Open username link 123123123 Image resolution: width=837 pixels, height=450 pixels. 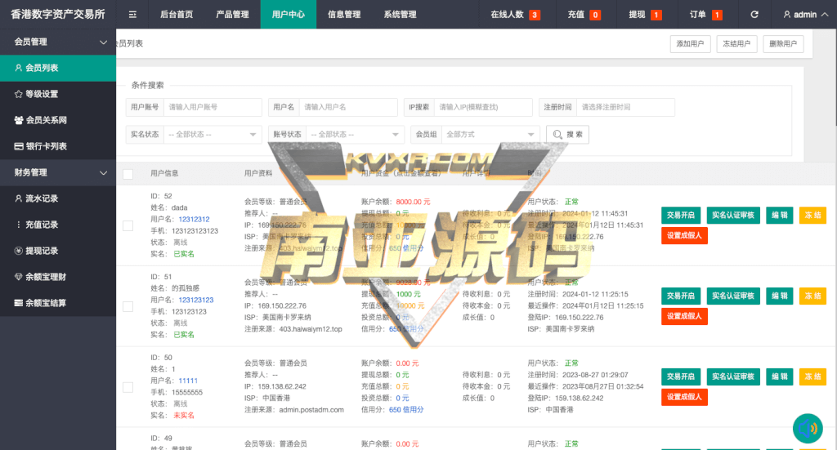[x=196, y=300]
